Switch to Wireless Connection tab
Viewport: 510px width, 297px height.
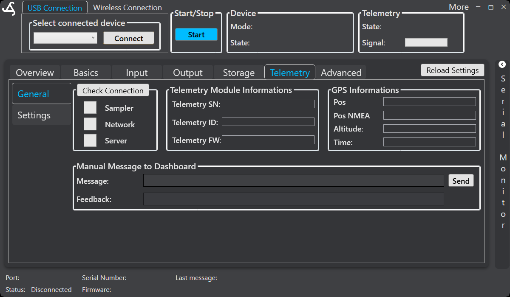click(127, 8)
